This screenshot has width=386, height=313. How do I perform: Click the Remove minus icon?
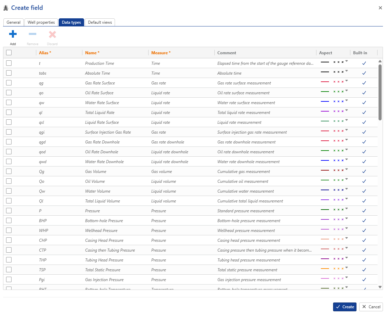pyautogui.click(x=33, y=34)
